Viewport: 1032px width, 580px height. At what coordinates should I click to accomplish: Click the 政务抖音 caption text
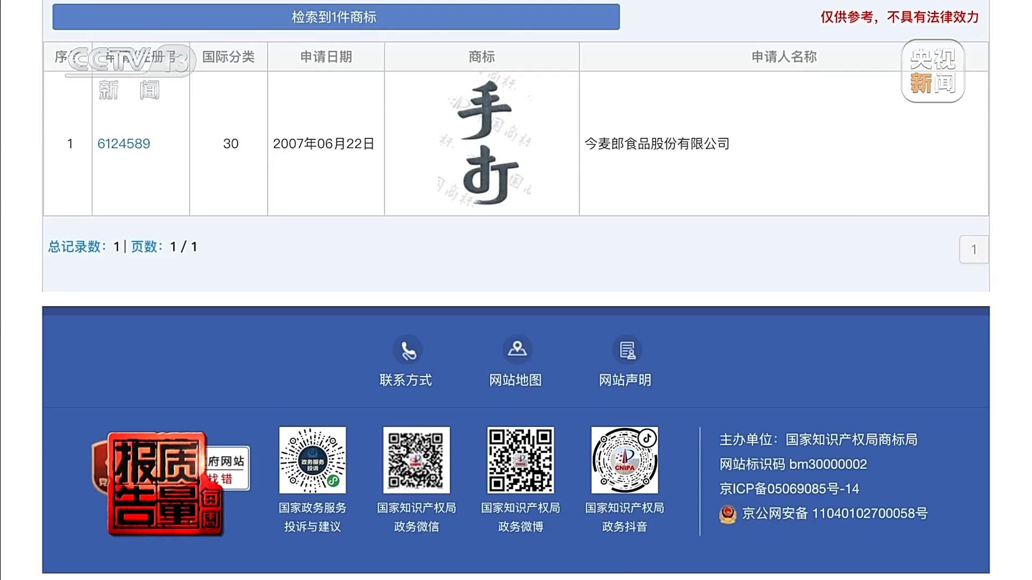[x=625, y=527]
